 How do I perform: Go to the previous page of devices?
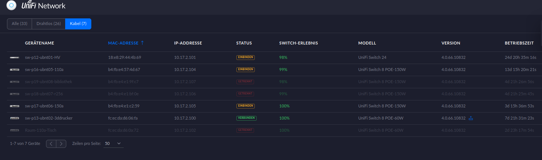[51, 144]
